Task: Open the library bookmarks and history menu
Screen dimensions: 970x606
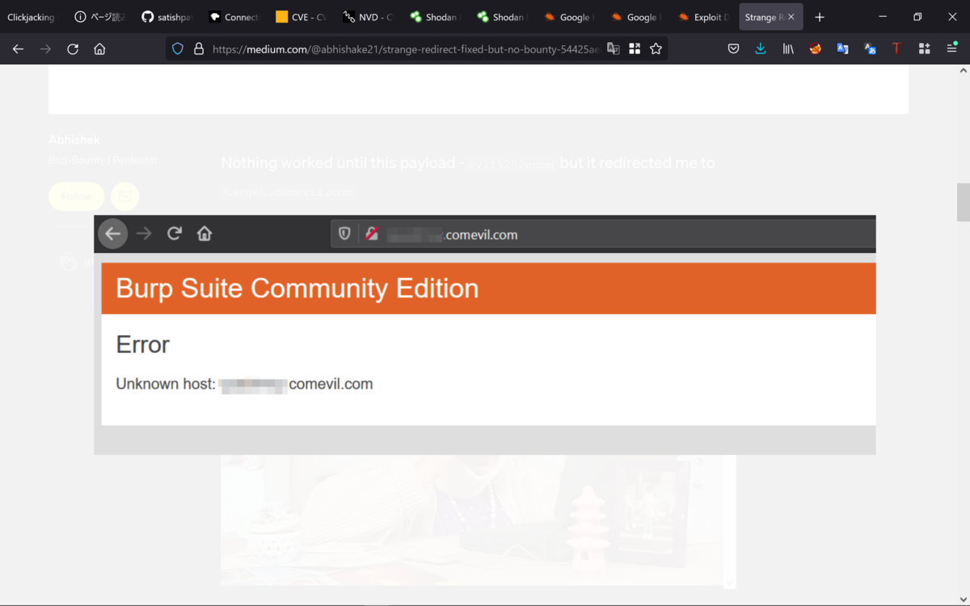Action: [x=788, y=49]
